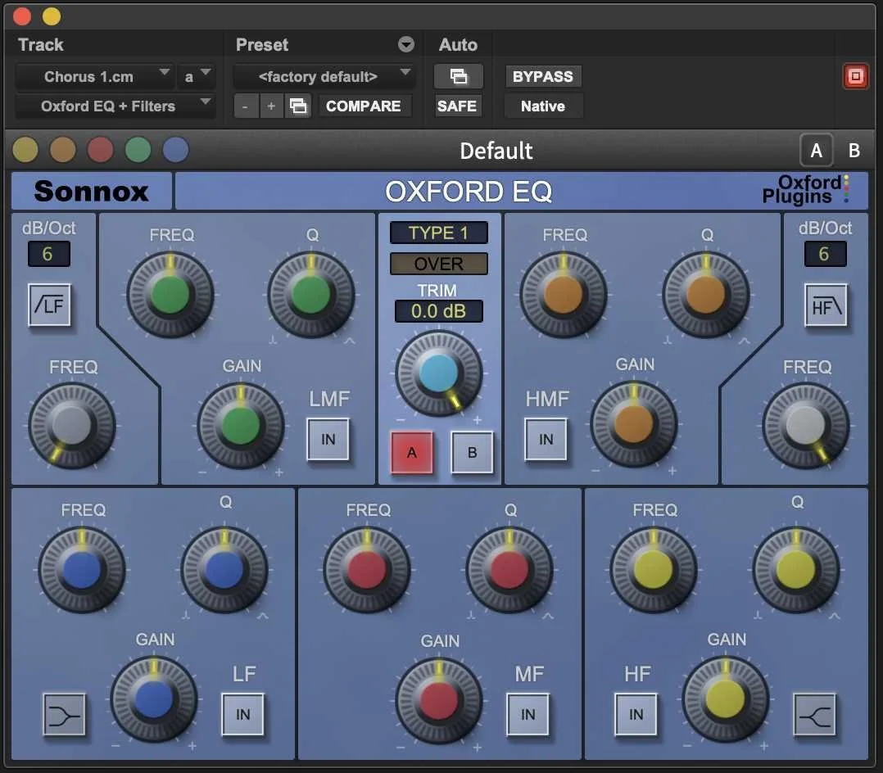The image size is (883, 773).
Task: Click the Preset header label
Action: 262,44
